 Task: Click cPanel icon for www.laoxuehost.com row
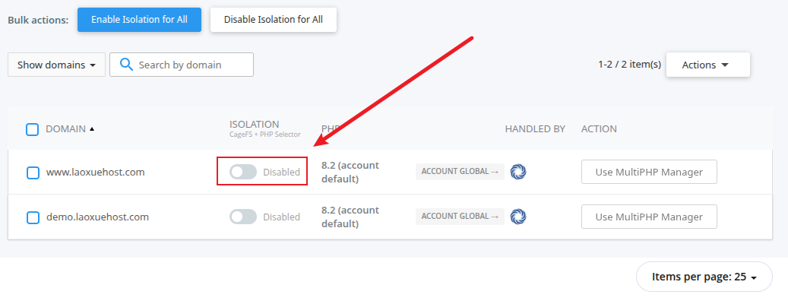click(519, 172)
